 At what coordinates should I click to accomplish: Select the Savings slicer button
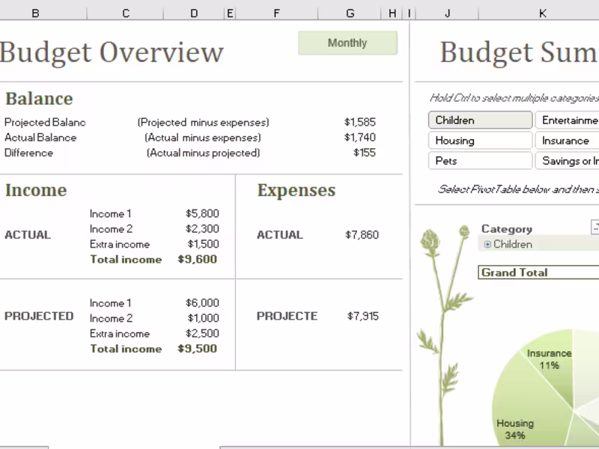coord(568,161)
